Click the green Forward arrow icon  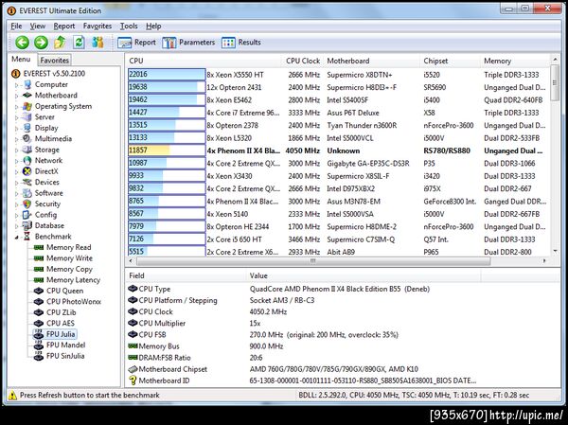pyautogui.click(x=42, y=43)
